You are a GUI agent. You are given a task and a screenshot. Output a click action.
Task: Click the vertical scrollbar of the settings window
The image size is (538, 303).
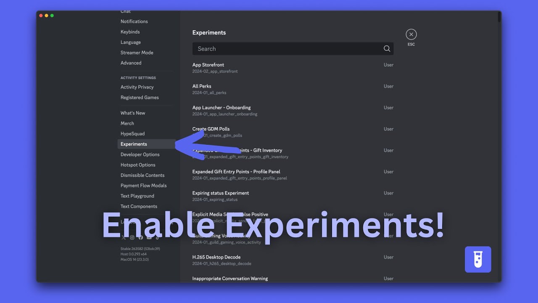(x=499, y=17)
